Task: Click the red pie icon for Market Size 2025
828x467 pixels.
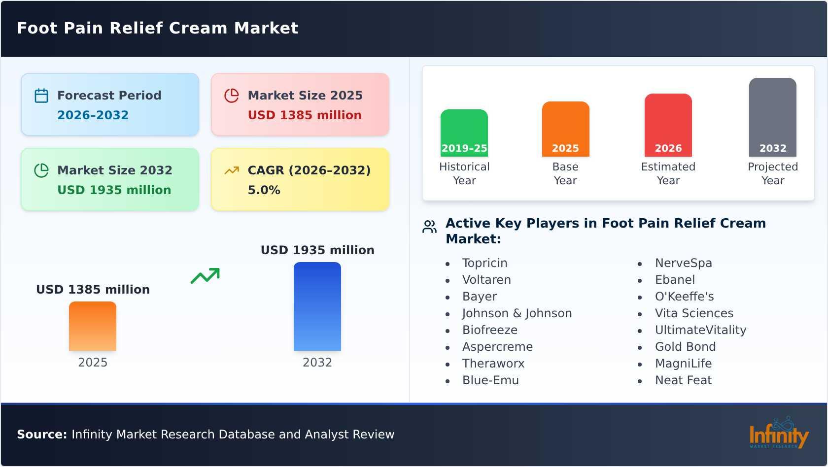Action: pos(232,96)
